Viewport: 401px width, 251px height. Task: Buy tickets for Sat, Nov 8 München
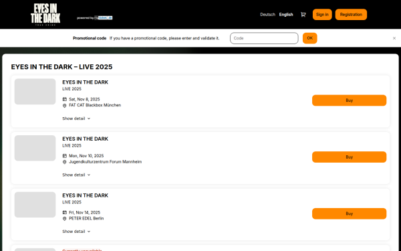(349, 100)
